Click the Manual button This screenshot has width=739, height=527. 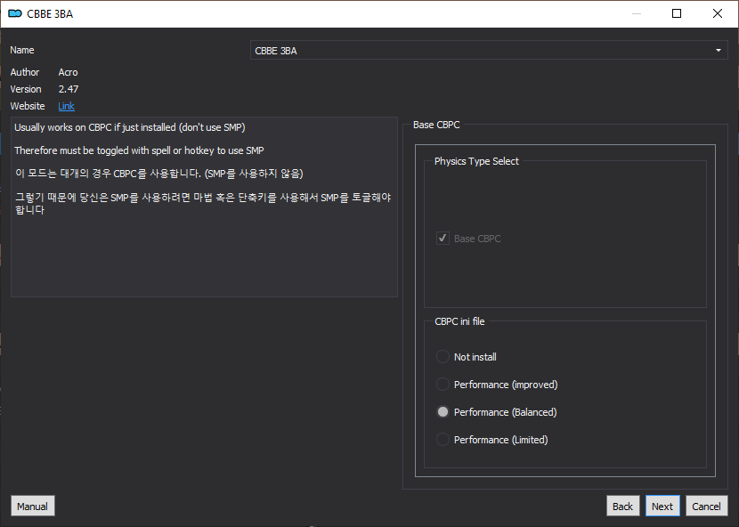(33, 506)
